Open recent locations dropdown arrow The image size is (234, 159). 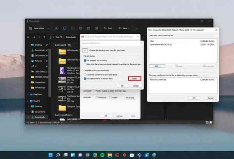point(39,37)
